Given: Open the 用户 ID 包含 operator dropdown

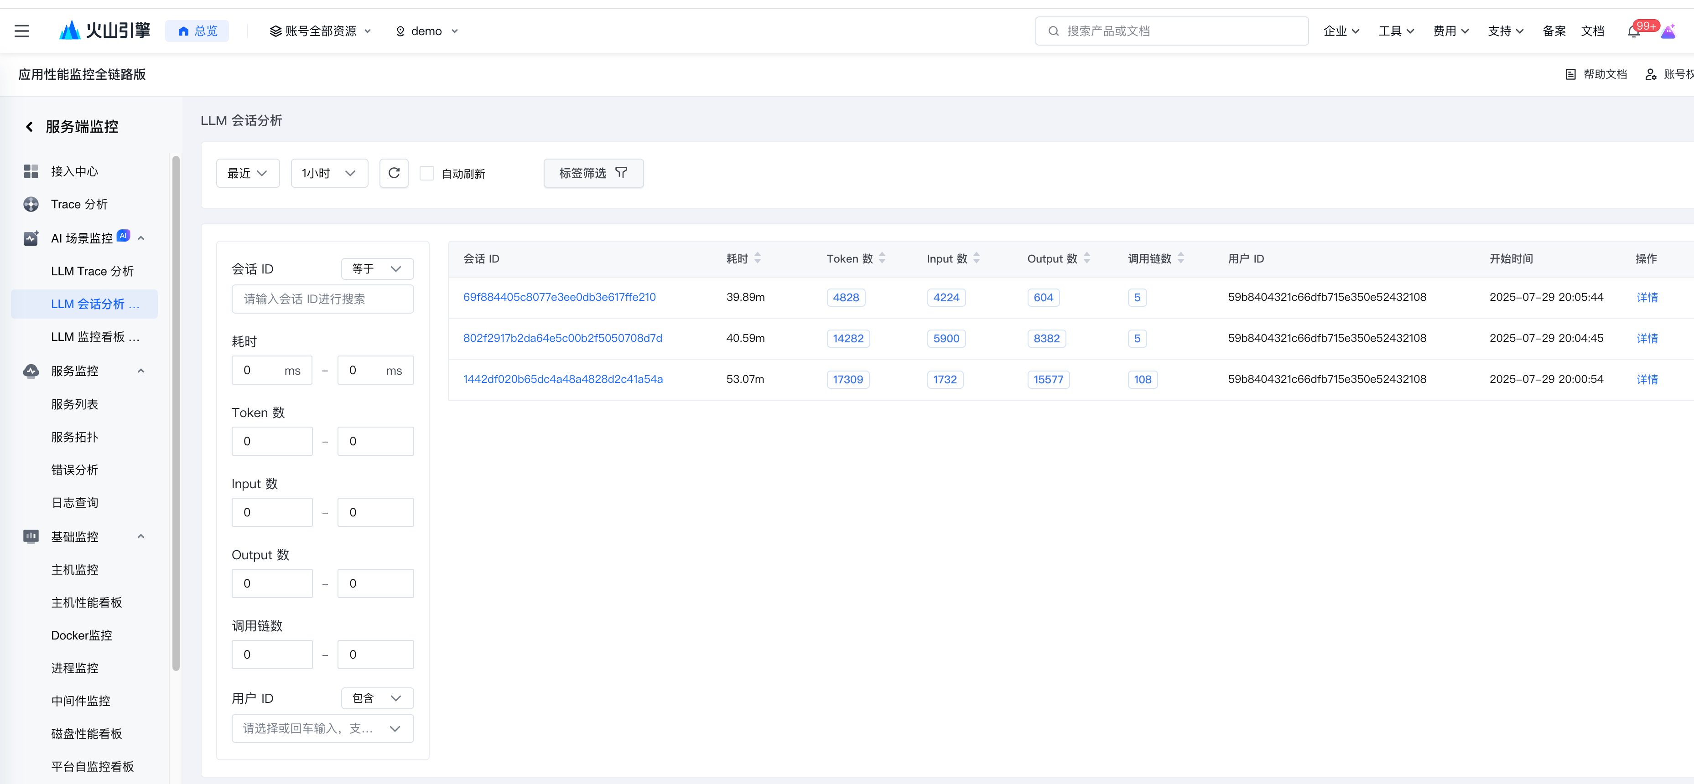Looking at the screenshot, I should click(x=377, y=698).
